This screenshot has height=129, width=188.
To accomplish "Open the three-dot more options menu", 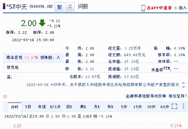I will point(183,106).
